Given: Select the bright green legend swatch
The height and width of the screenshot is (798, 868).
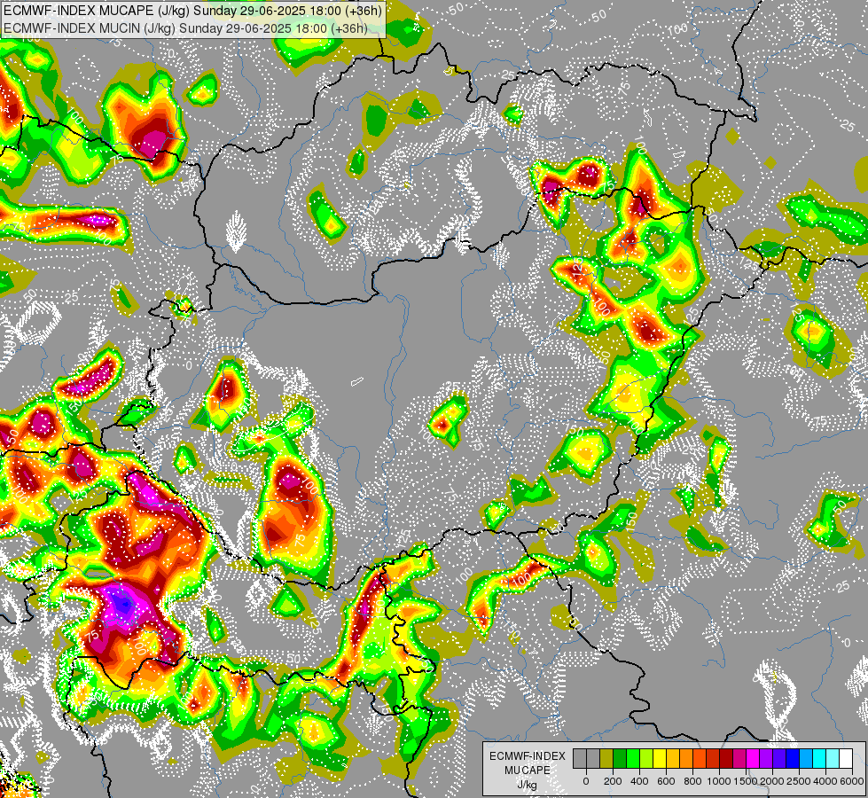Looking at the screenshot, I should pos(633,758).
